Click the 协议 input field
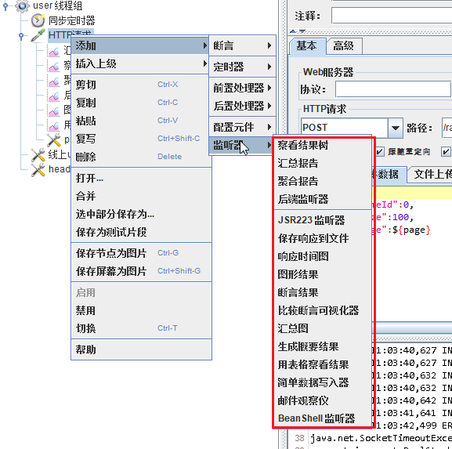The height and width of the screenshot is (449, 452). pos(393,89)
